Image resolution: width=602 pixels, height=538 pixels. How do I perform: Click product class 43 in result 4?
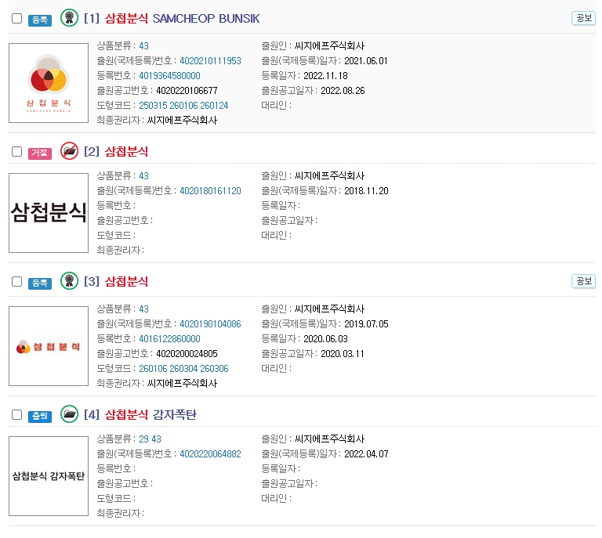click(156, 439)
